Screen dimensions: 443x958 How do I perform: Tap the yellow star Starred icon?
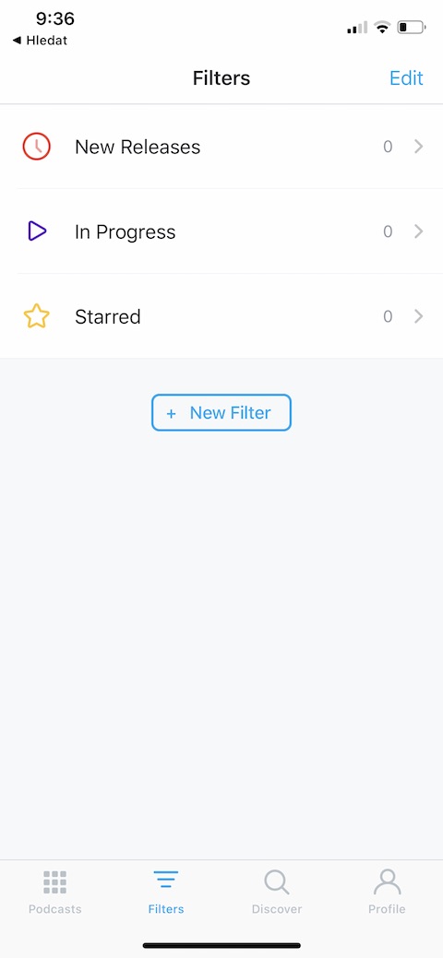37,316
